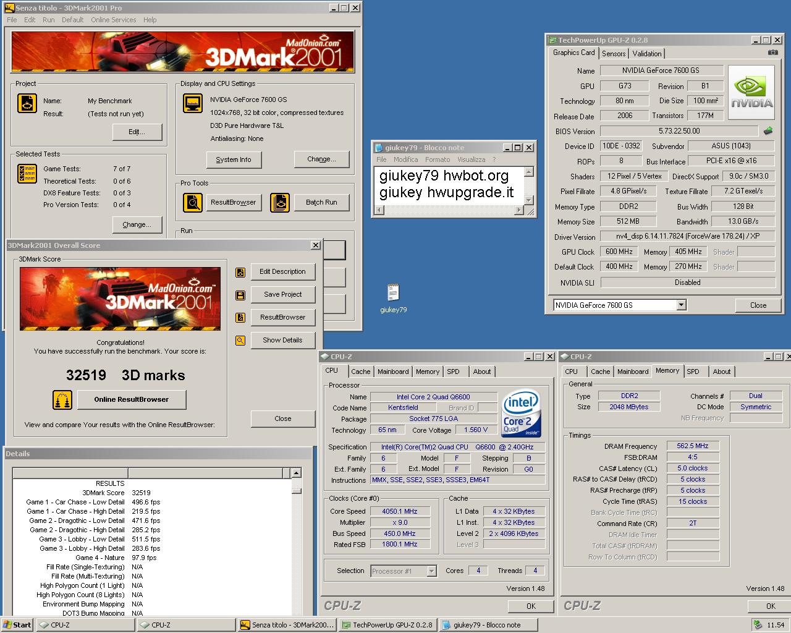
Task: Click the BIOS save chip icon in GPU-Z
Action: pos(768,131)
